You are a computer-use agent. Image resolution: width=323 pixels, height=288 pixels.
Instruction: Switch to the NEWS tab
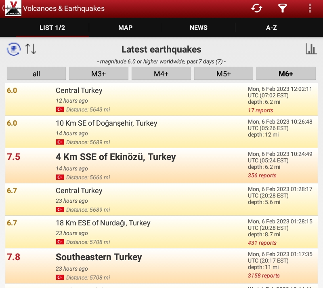tap(198, 28)
